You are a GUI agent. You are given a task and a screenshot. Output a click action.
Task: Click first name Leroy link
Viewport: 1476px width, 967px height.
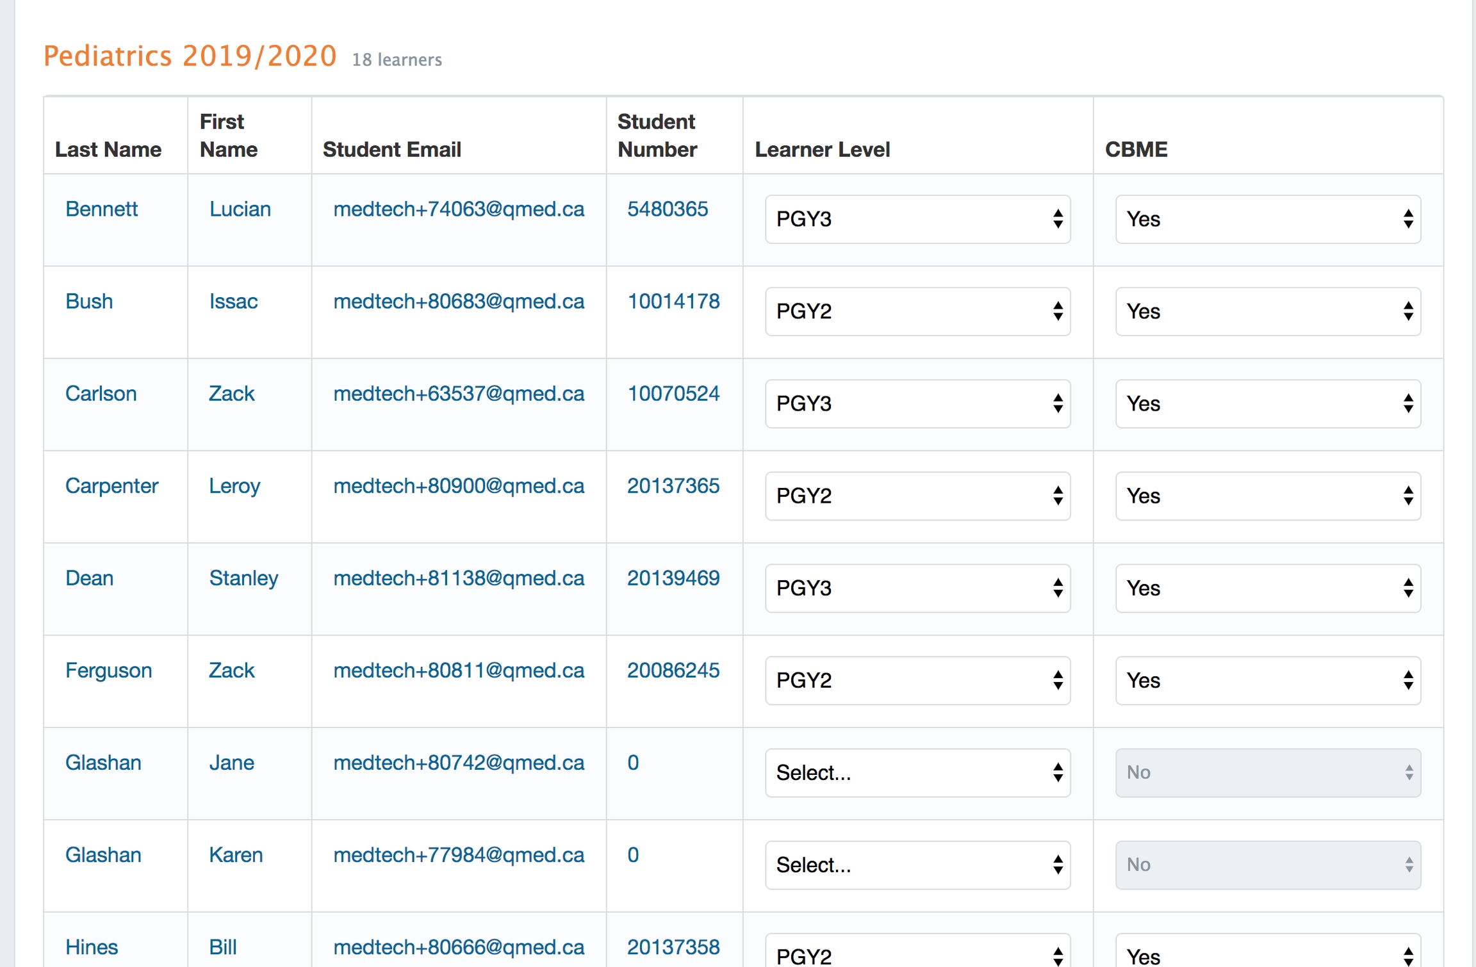point(234,485)
